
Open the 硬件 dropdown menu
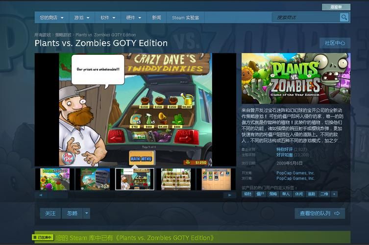pyautogui.click(x=133, y=18)
